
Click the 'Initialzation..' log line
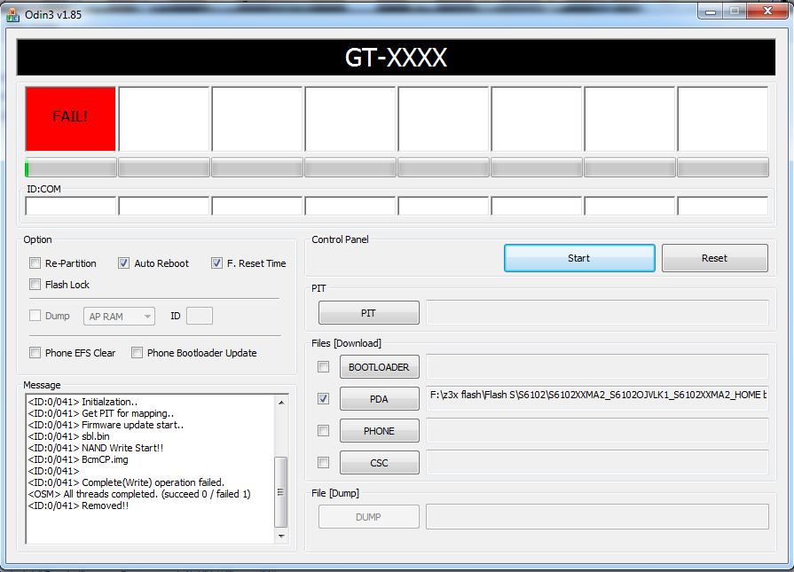coord(83,402)
